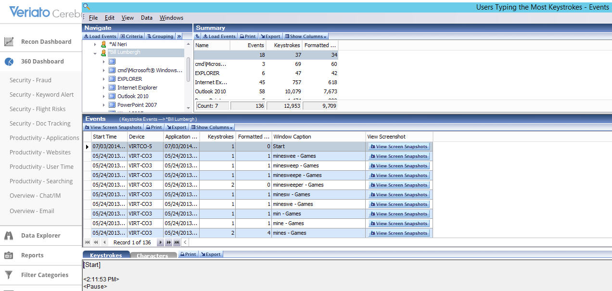Select the Outlook 2010 row in the Summary table
Screen dimensions: 612x291
tap(266, 91)
